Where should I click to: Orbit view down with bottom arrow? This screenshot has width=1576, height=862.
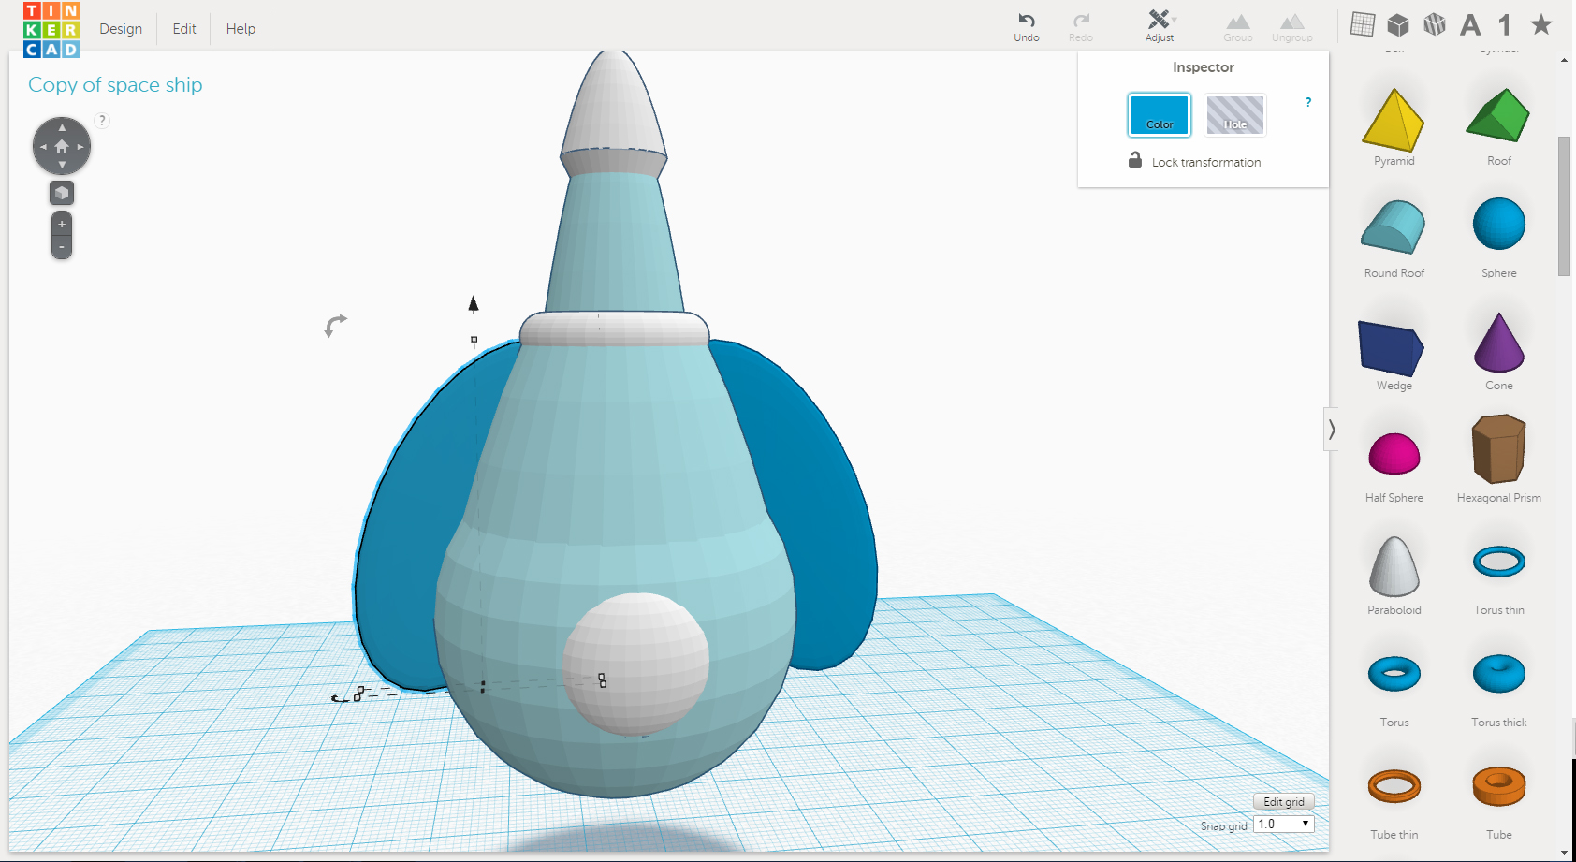(x=62, y=166)
